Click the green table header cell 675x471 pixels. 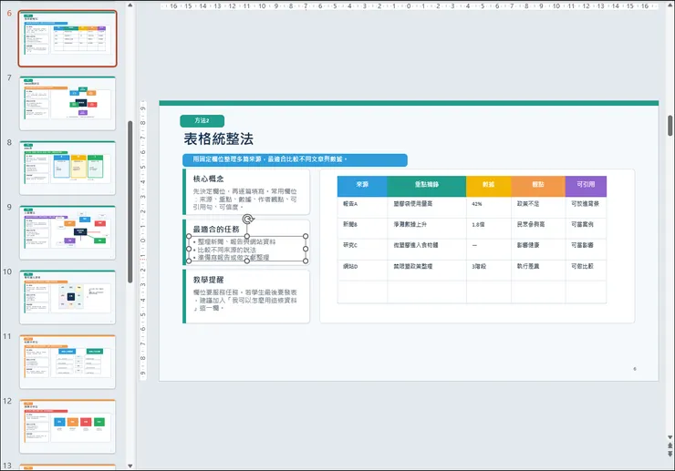427,185
